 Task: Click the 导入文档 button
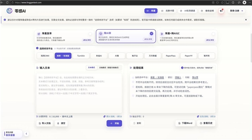pos(45,123)
